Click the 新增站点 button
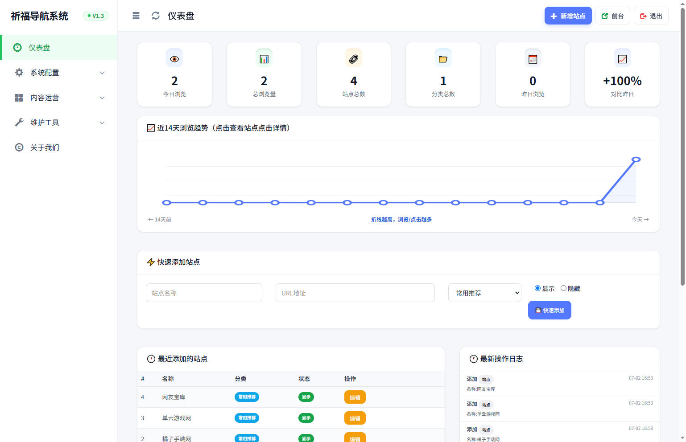This screenshot has width=686, height=442. tap(568, 16)
